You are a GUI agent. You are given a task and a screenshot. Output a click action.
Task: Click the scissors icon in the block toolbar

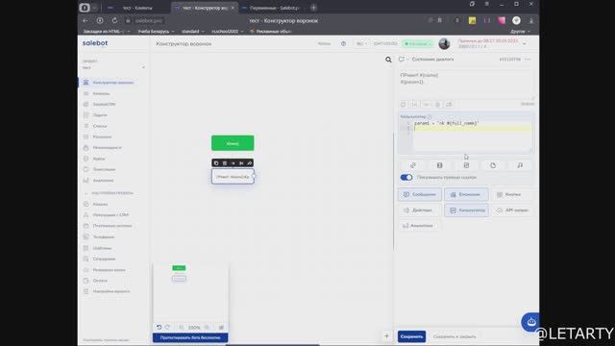[x=241, y=163]
